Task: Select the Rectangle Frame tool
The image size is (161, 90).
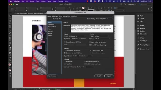Action: (10, 38)
